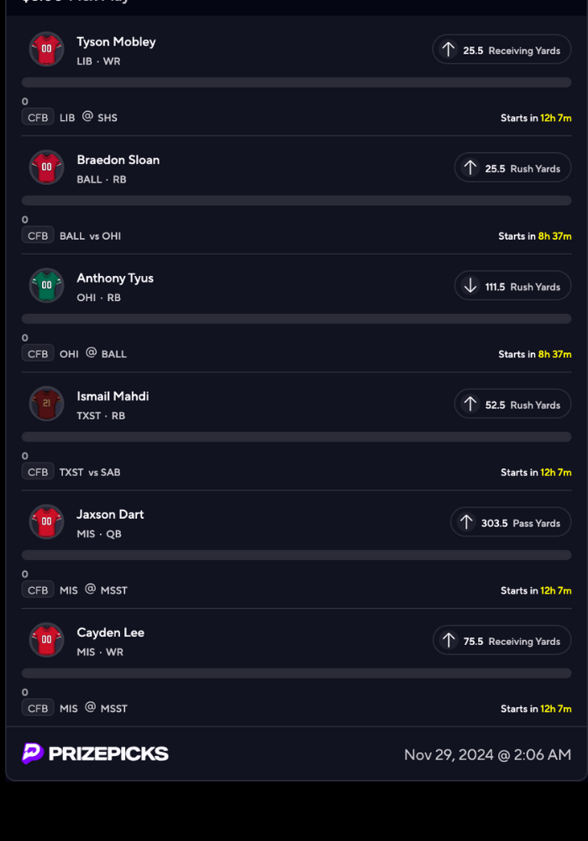Screen dimensions: 588x841
Task: Click the Ismail Mahdi player name
Action: click(113, 396)
